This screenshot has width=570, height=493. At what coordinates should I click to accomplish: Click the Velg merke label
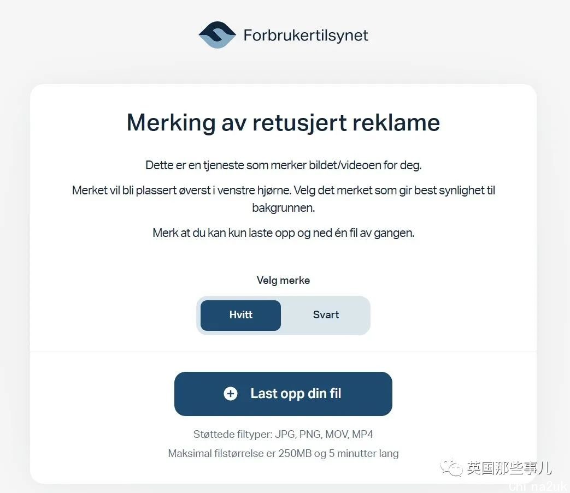tap(283, 280)
